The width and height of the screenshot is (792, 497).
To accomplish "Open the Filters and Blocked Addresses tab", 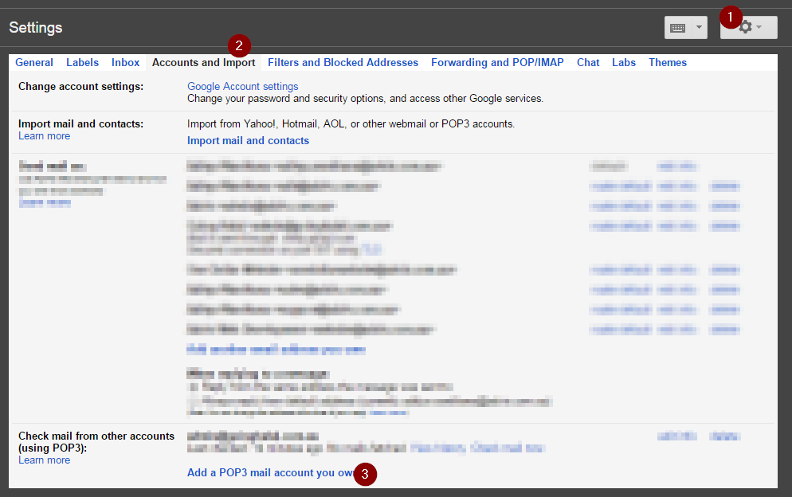I will pos(343,62).
